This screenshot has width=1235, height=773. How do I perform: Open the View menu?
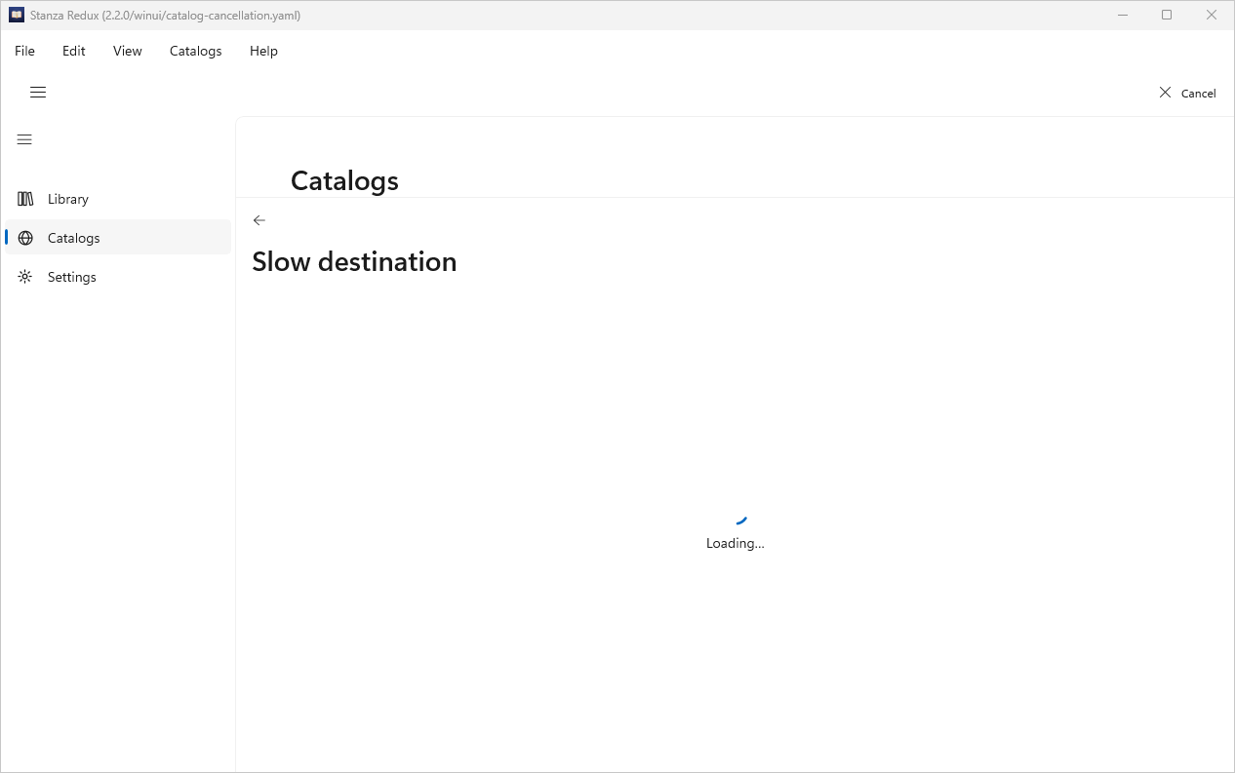click(x=128, y=51)
